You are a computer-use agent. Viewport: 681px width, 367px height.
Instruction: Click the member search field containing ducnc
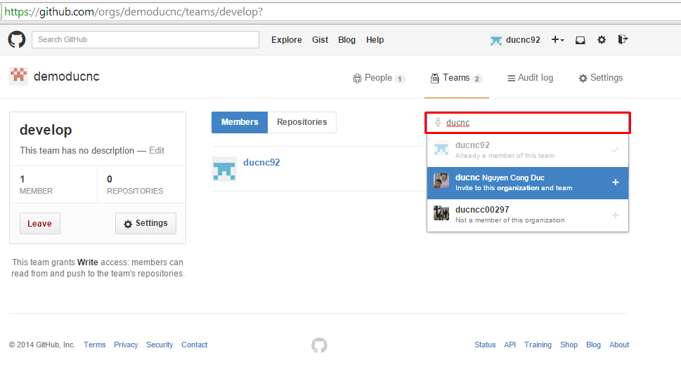527,123
